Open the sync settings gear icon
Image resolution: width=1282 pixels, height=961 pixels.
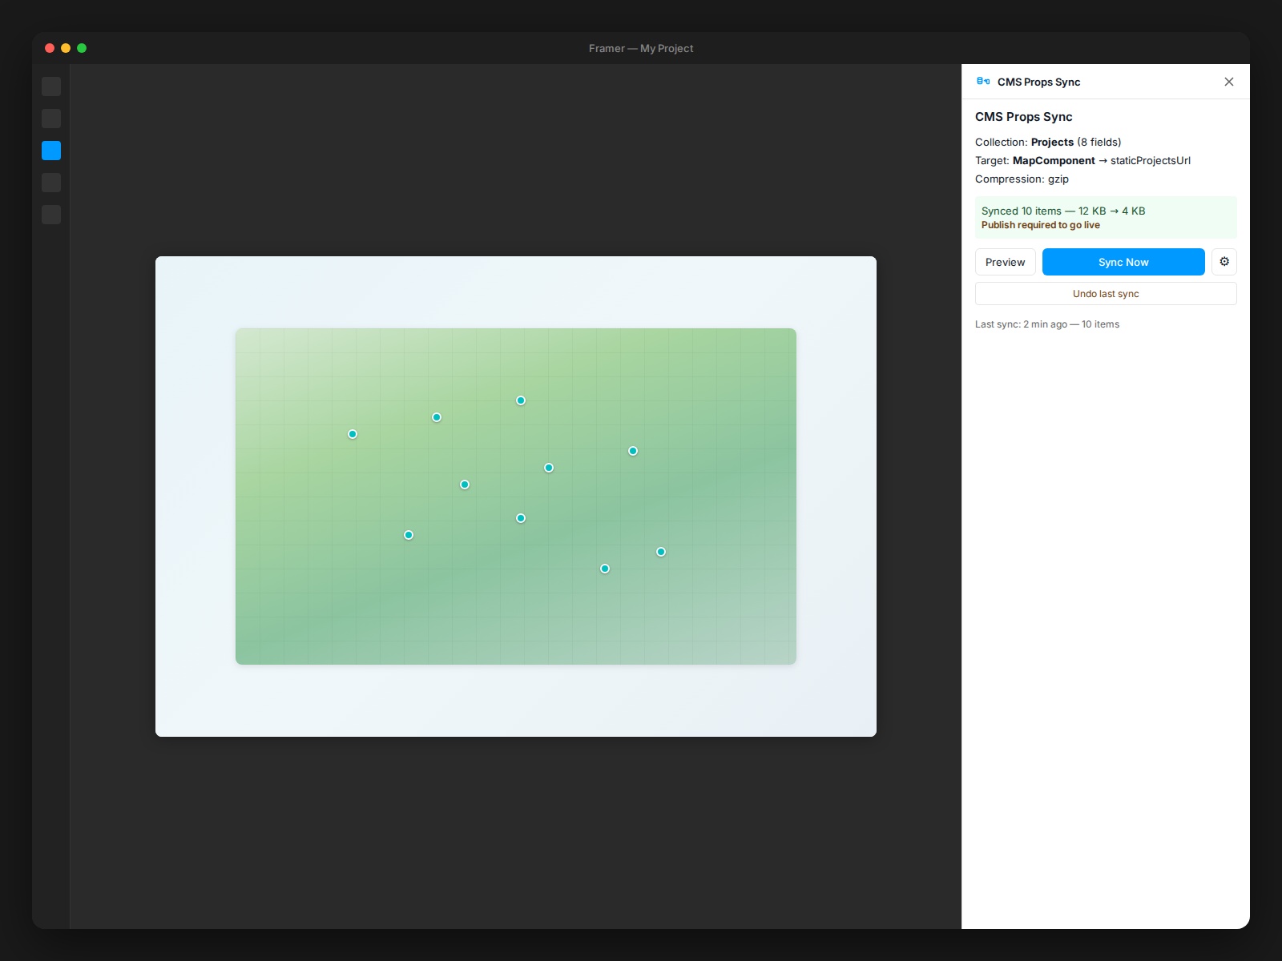(1224, 262)
